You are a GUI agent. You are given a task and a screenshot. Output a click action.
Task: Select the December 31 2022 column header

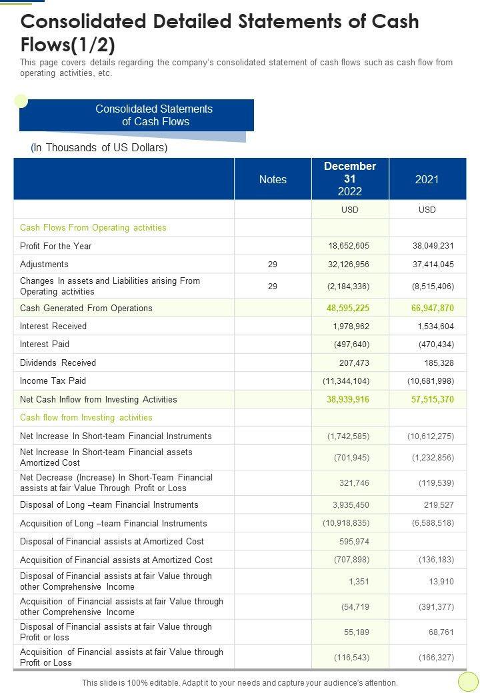tap(350, 179)
